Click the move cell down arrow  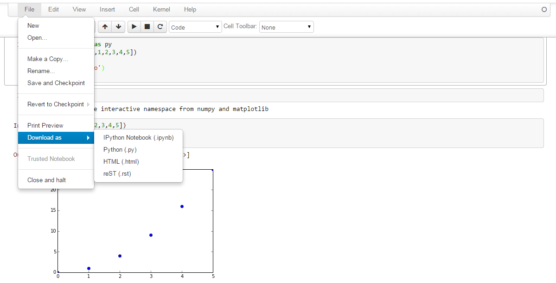tap(118, 27)
